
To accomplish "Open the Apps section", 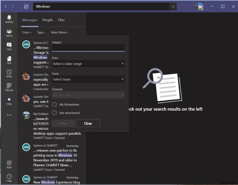I will [9, 164].
